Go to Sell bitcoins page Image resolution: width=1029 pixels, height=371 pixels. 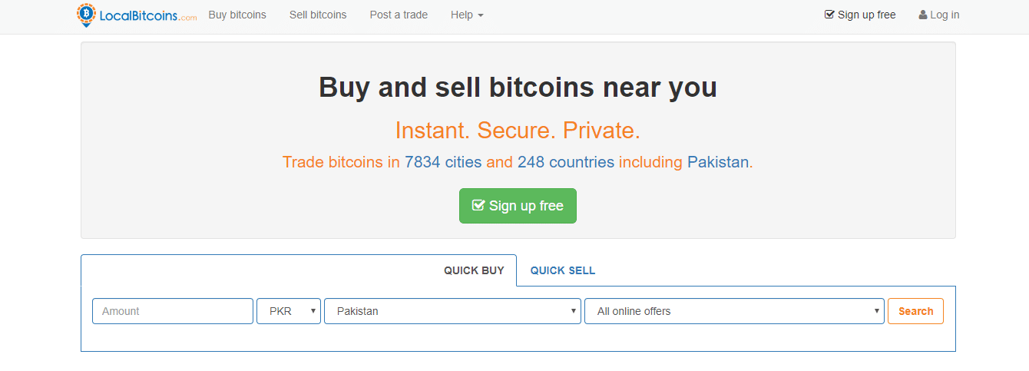coord(318,15)
